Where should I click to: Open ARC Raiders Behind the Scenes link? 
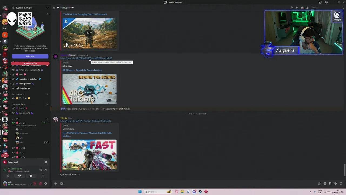click(82, 70)
